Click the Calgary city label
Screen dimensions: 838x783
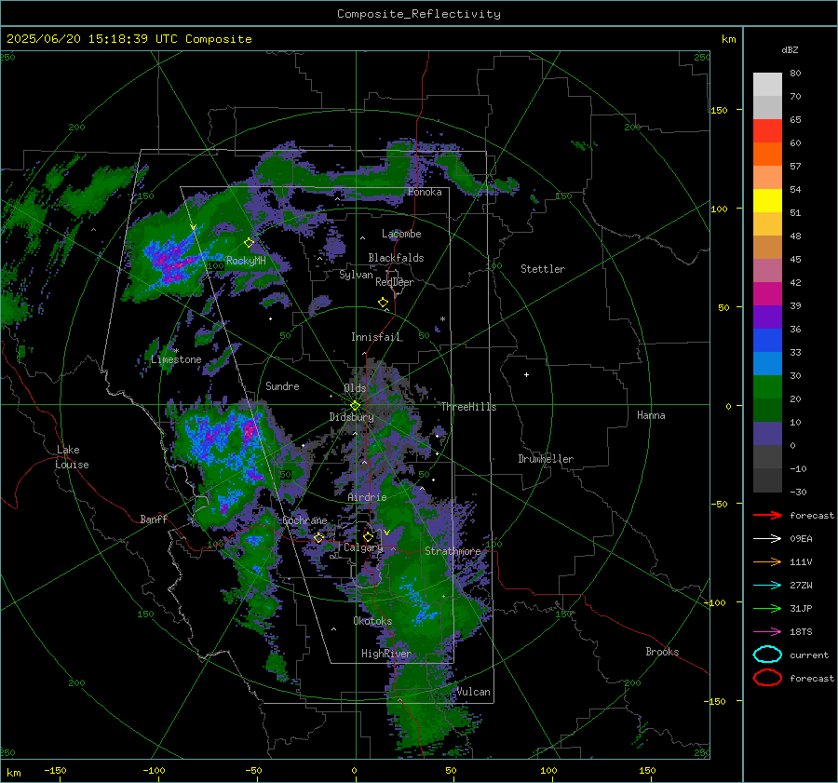363,547
